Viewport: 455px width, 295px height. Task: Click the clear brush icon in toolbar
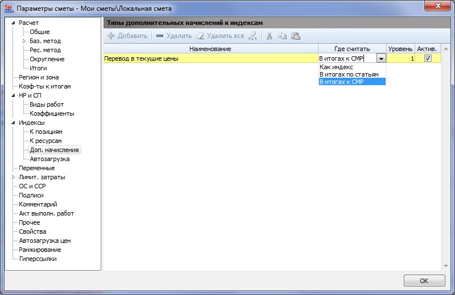click(253, 36)
